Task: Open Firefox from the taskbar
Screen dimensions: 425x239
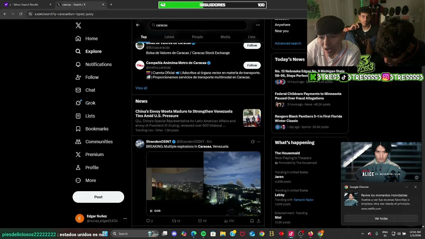Action: pyautogui.click(x=310, y=234)
